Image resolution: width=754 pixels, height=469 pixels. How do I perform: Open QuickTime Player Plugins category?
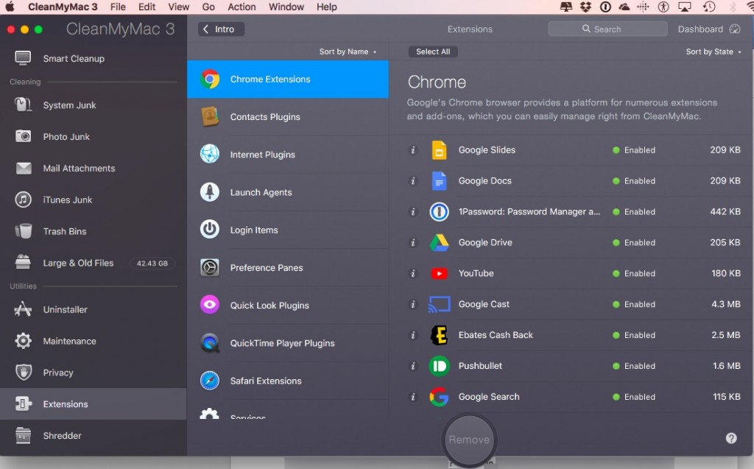tap(288, 343)
